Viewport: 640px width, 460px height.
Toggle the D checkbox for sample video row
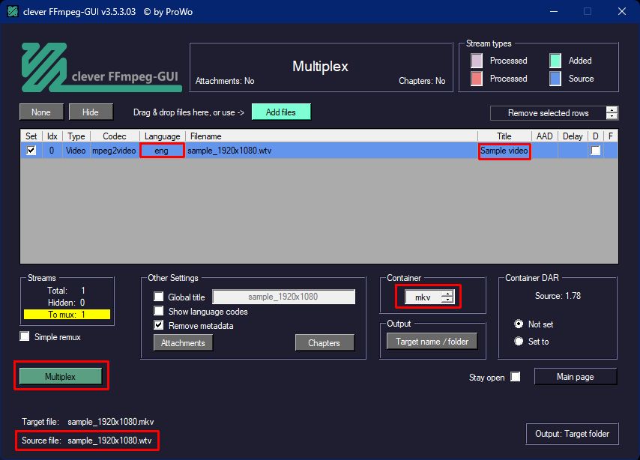pyautogui.click(x=596, y=151)
